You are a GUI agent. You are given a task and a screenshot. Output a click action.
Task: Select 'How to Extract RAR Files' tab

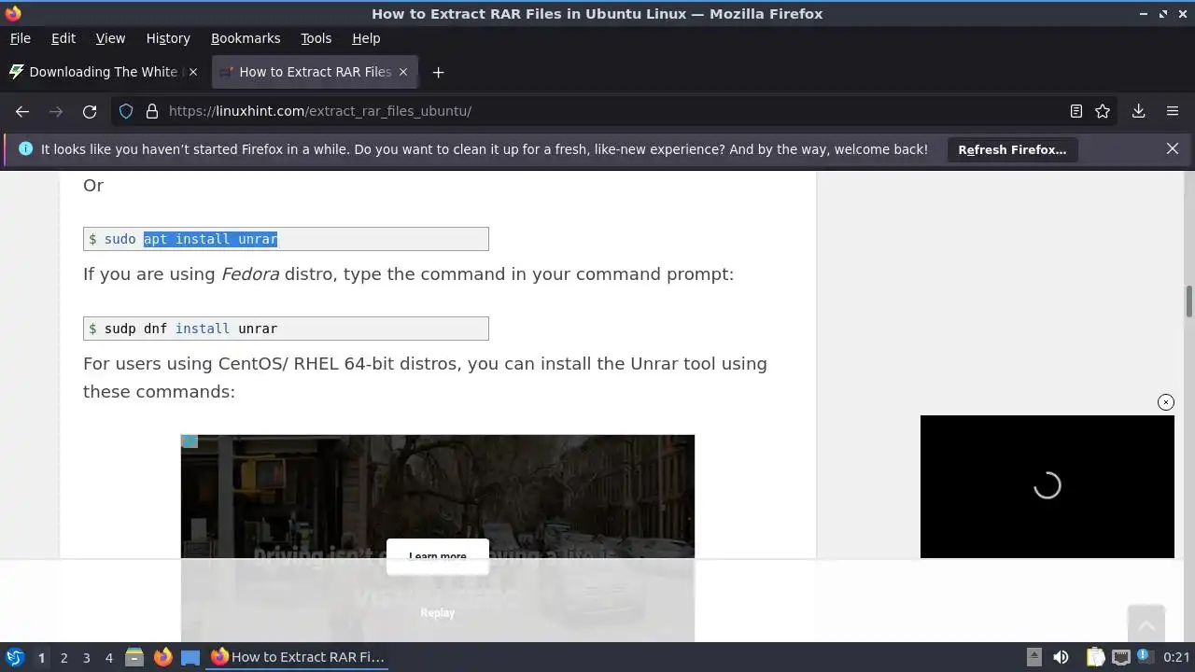click(x=315, y=72)
